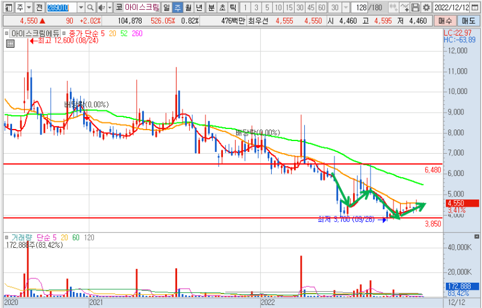The height and width of the screenshot is (308, 482).
Task: Switch to minute chart 분
Action: (x=211, y=7)
